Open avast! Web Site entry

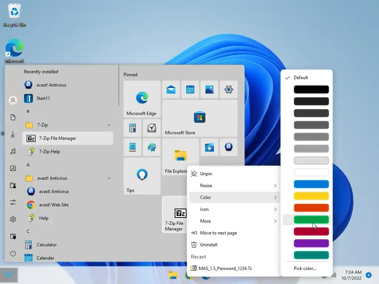(68, 205)
